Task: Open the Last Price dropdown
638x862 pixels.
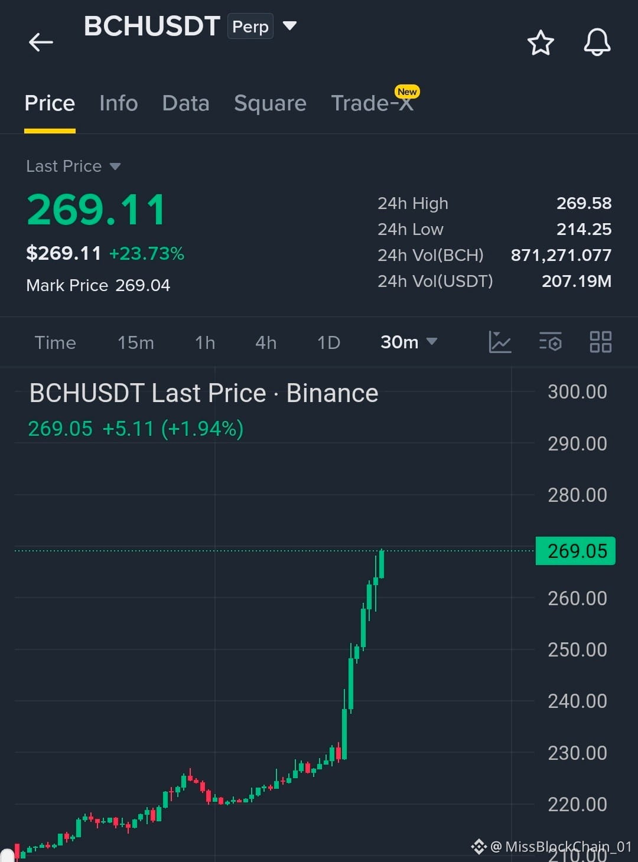Action: (x=73, y=166)
